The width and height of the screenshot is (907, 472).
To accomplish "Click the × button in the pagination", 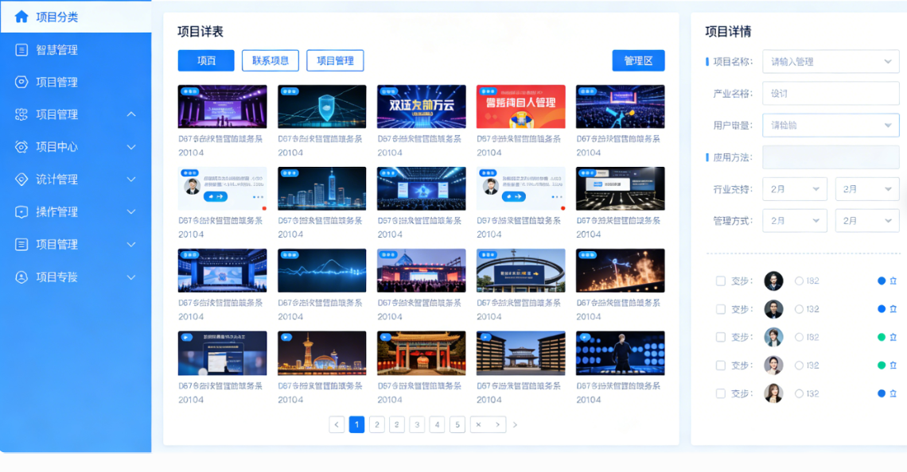I will (x=478, y=424).
